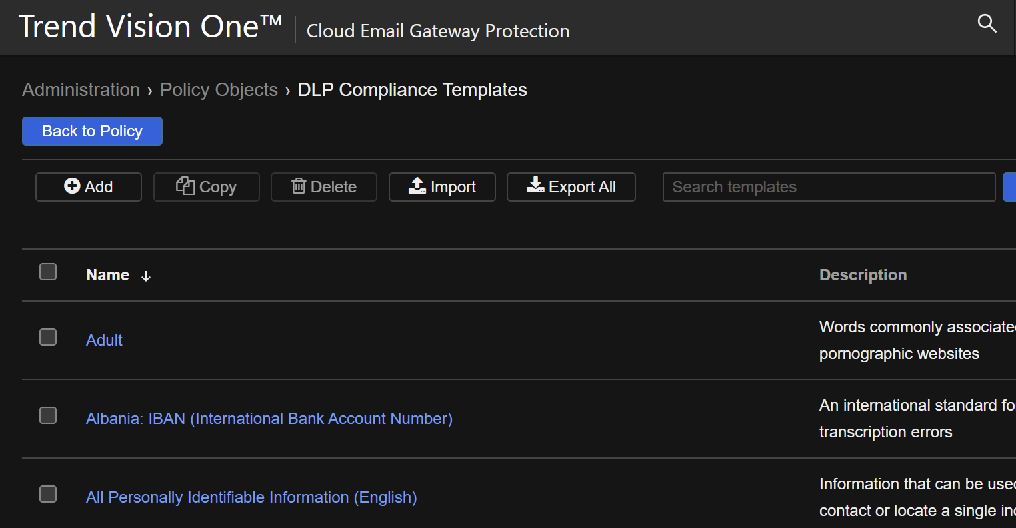Click the magnifier search icon in header

pos(987,24)
